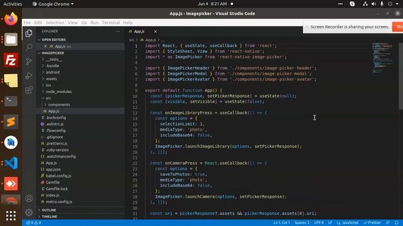
Task: Open the Search view in activity bar
Action: pos(29,47)
